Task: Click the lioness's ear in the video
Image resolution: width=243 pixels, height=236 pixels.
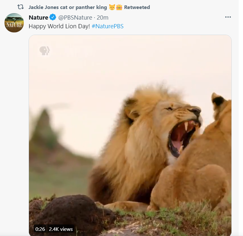Action: 219,100
